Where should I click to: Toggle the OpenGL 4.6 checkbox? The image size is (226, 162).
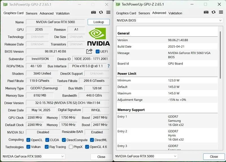(87, 147)
